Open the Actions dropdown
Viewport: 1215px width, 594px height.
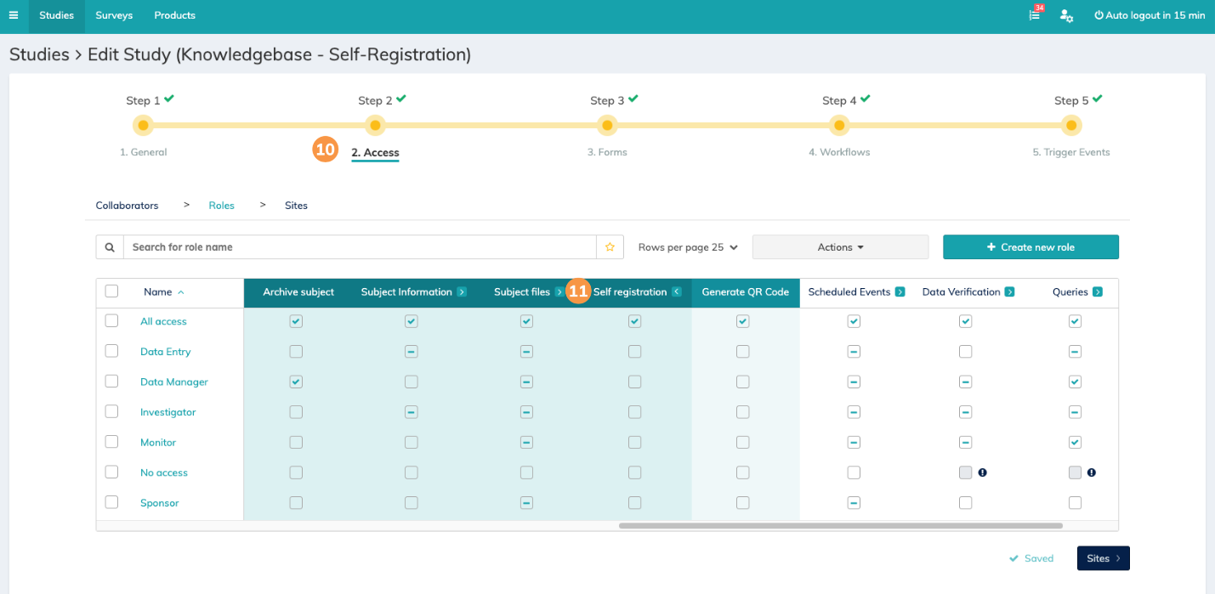(x=840, y=247)
